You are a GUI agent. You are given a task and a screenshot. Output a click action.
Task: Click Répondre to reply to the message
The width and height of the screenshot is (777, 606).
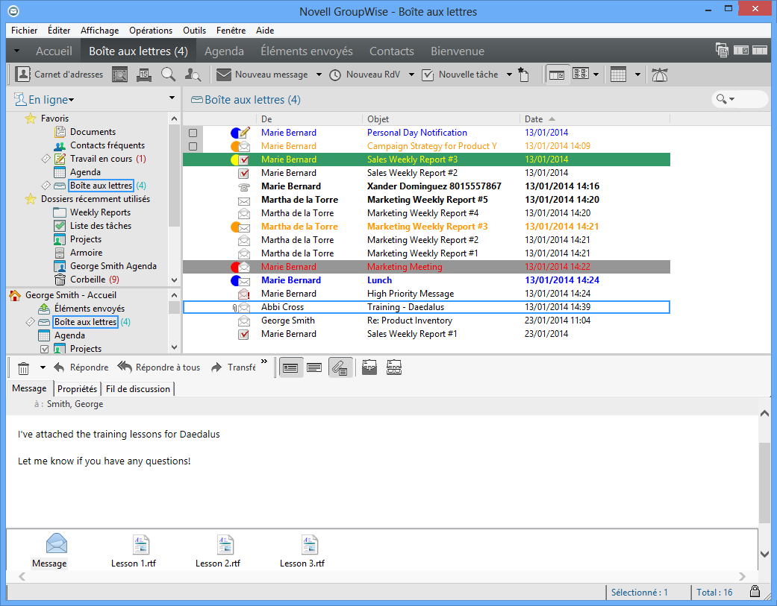coord(81,367)
